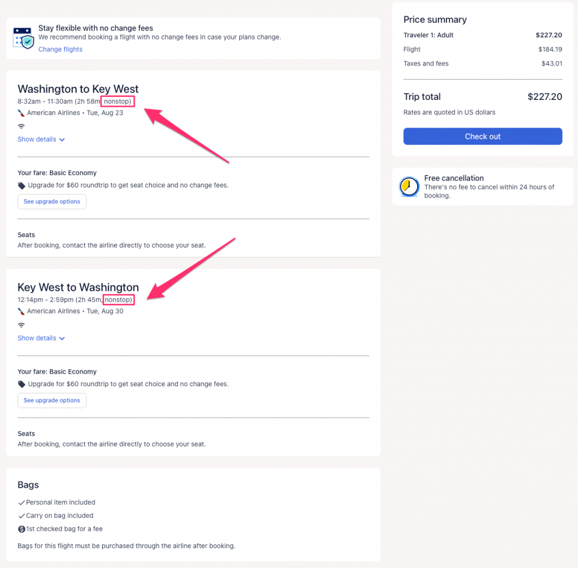Click the checkmark next to Personal item included
The width and height of the screenshot is (578, 568).
21,503
